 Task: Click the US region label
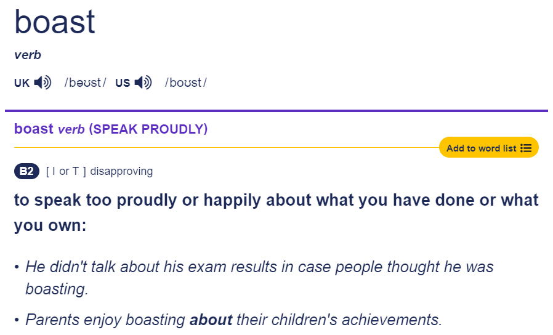[123, 83]
